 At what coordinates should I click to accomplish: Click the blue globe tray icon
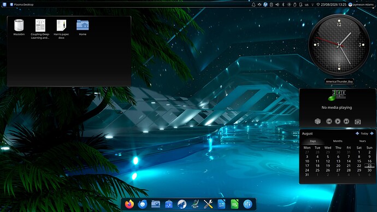pyautogui.click(x=265, y=4)
